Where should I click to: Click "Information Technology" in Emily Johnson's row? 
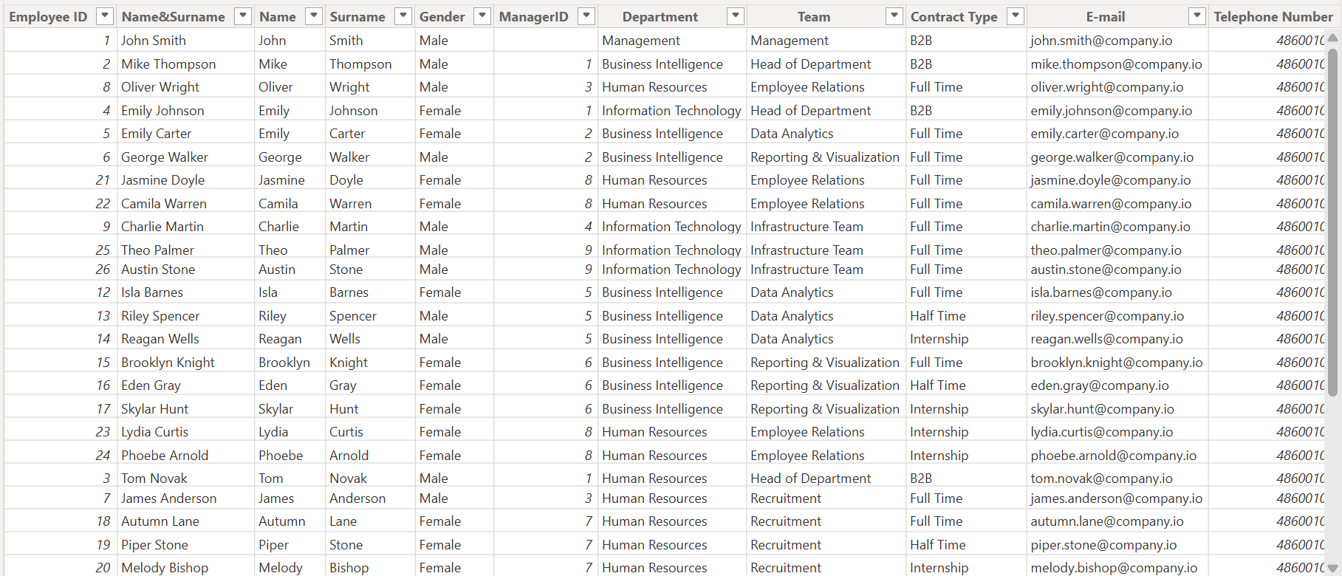[672, 111]
